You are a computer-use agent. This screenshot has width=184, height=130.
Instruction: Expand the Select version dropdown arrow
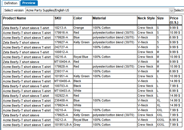(x=172, y=10)
